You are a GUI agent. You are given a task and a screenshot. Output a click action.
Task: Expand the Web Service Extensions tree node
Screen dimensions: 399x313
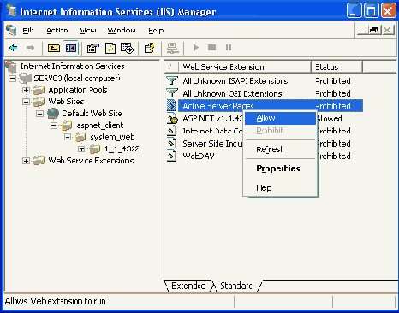pyautogui.click(x=26, y=161)
